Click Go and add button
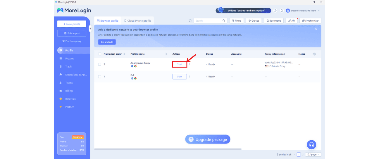Screen dimensions: 379x159 107,42
